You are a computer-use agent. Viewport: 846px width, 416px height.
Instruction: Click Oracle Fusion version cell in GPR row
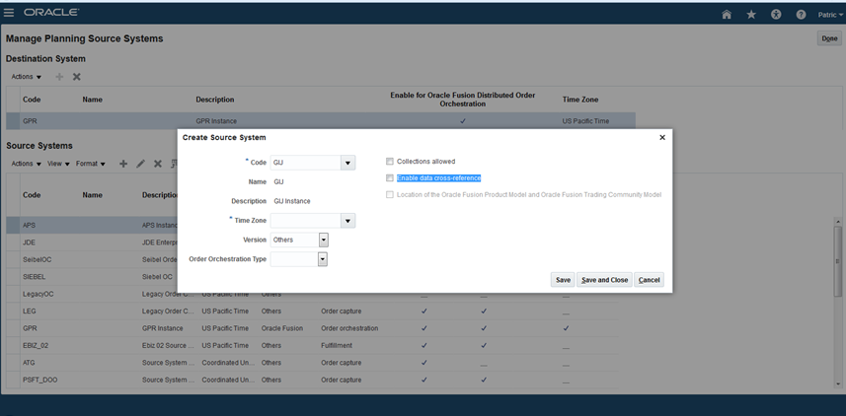click(282, 328)
